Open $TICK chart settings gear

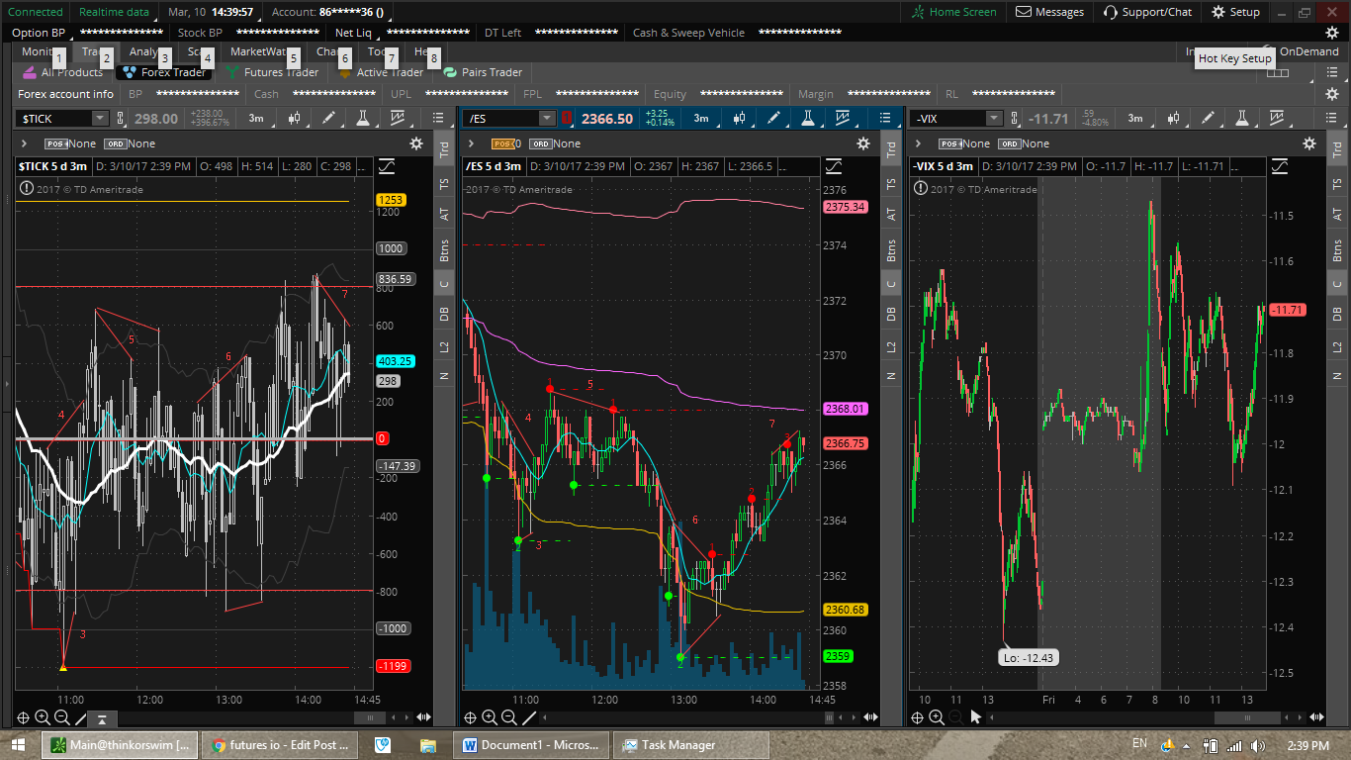(416, 143)
